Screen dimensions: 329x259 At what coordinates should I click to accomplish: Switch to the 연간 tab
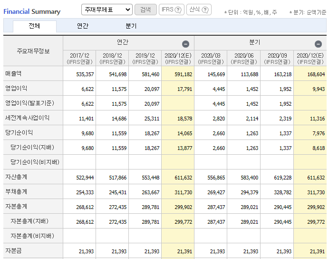point(83,26)
